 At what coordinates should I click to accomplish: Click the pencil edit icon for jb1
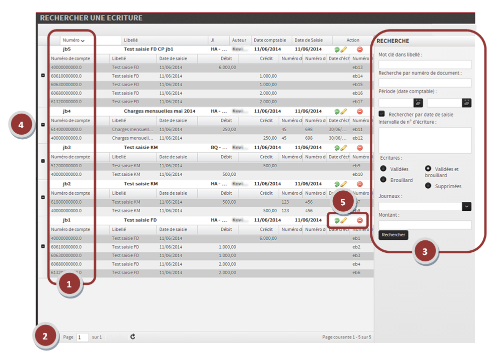tap(344, 220)
